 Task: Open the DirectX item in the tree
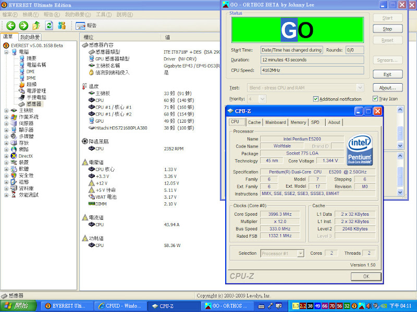coord(26,155)
